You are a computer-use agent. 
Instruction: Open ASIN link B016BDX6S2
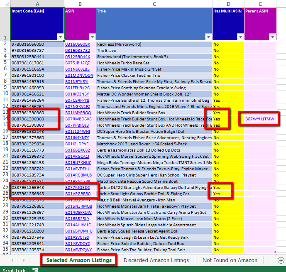[x=78, y=150]
